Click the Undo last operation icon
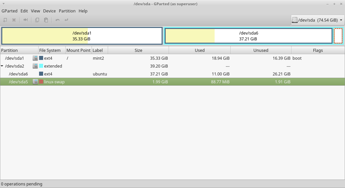The width and height of the screenshot is (345, 188). tap(58, 20)
